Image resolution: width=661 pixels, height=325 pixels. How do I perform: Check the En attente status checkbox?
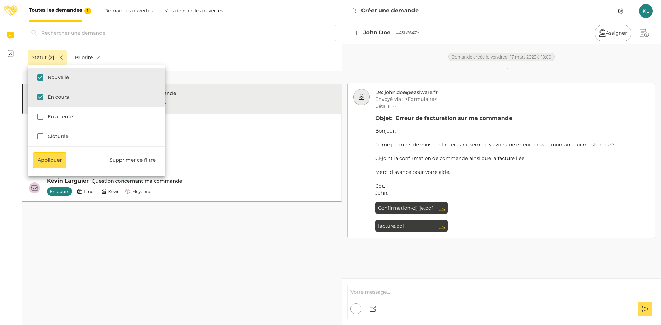40,117
